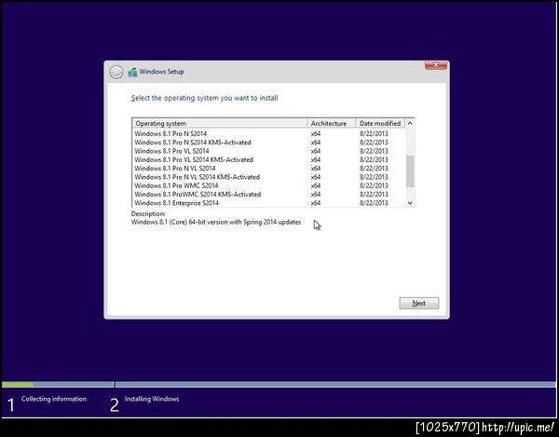The height and width of the screenshot is (437, 559).
Task: Sort by Date modified column header
Action: point(380,123)
